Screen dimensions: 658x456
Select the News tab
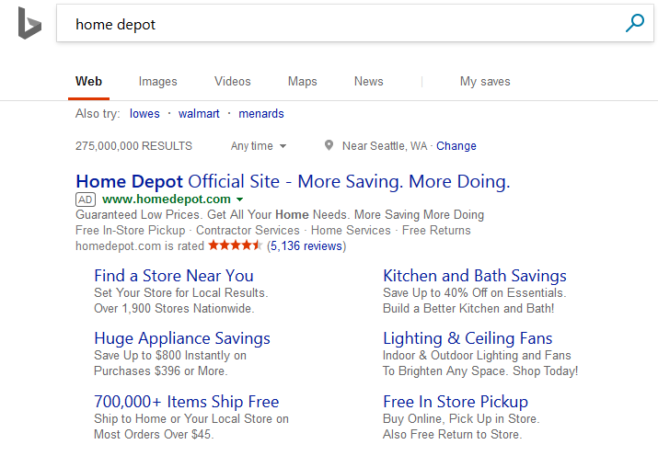(368, 82)
